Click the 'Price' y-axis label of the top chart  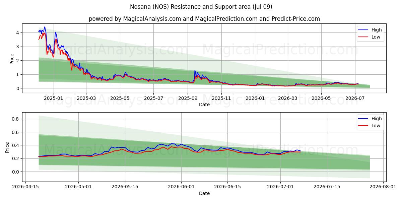12,59
